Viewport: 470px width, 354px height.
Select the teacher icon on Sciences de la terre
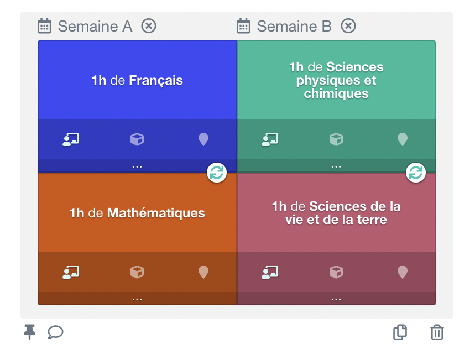coord(269,272)
